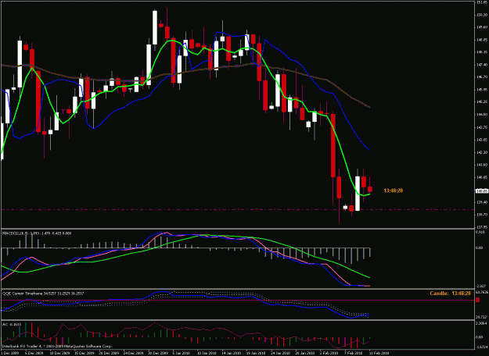Click the -2.027 value on MACD scale
The height and width of the screenshot is (356, 489).
[481, 286]
